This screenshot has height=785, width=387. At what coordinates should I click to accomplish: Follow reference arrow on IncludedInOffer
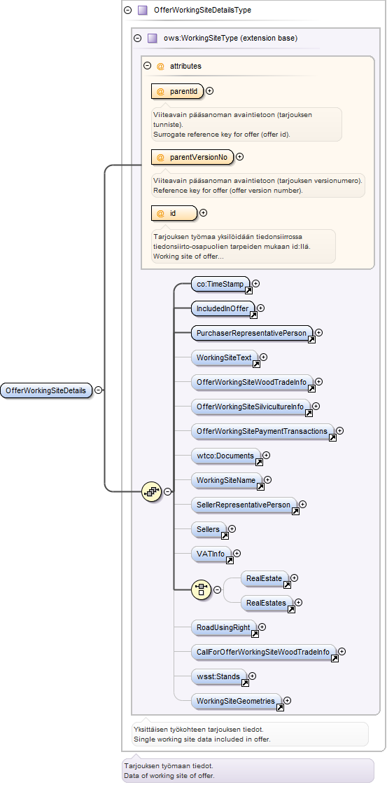pos(253,315)
